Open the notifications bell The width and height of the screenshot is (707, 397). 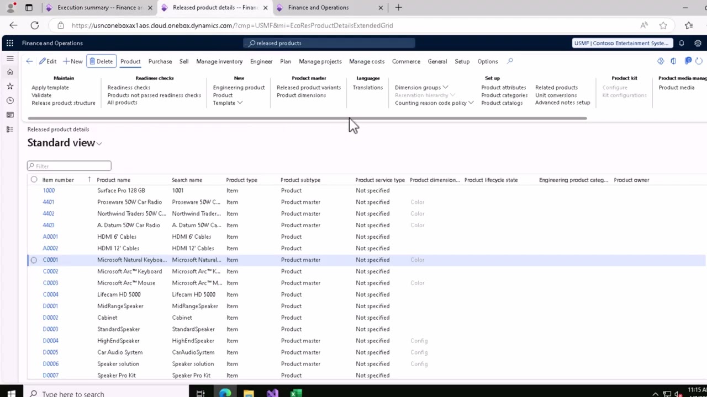coord(682,43)
